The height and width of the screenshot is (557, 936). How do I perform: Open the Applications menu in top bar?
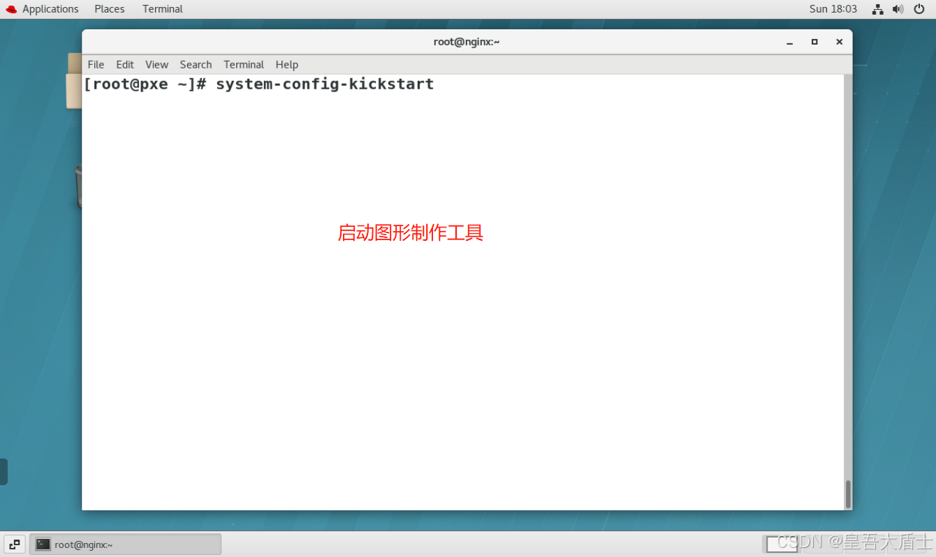pyautogui.click(x=50, y=9)
